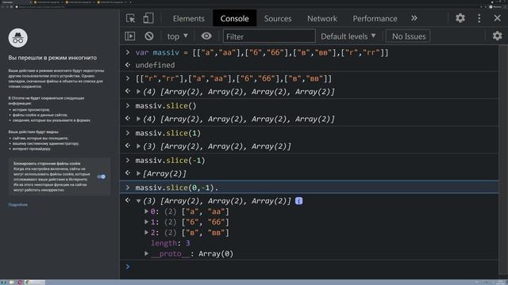Image resolution: width=508 pixels, height=285 pixels.
Task: Toggle the block third-party cookies switch
Action: (x=102, y=177)
